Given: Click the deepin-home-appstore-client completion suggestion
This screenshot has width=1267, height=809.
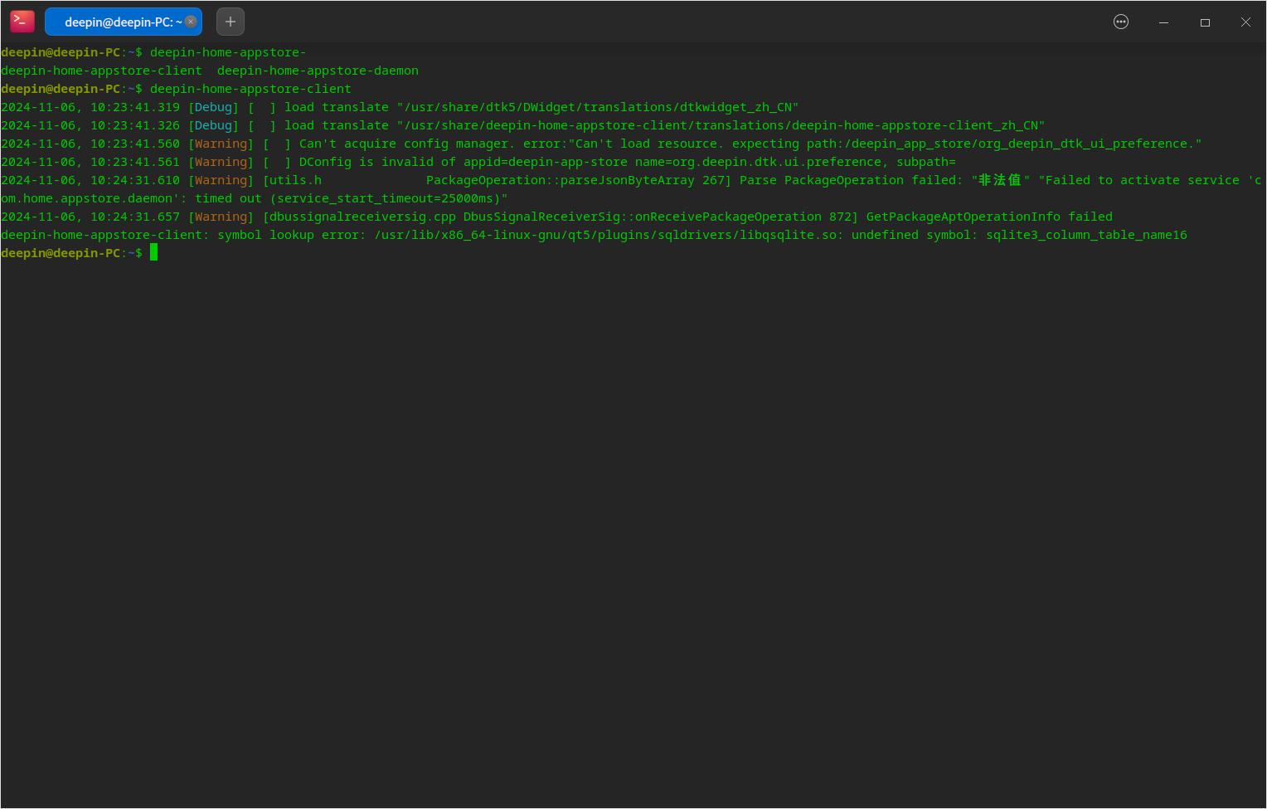Looking at the screenshot, I should pyautogui.click(x=101, y=71).
